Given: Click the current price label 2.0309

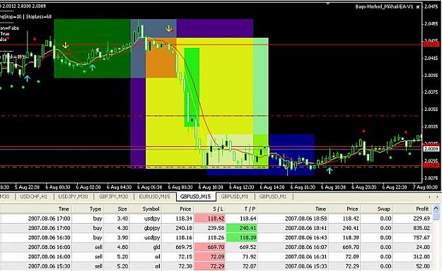Looking at the screenshot, I should pos(431,149).
